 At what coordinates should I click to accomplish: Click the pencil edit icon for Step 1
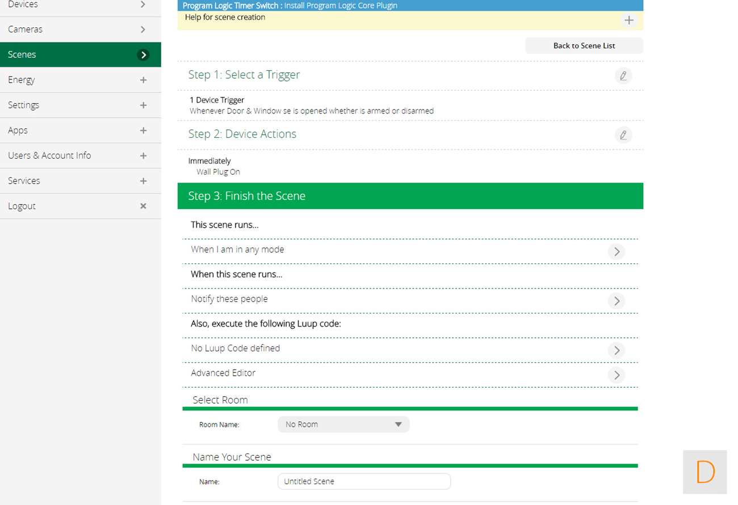623,76
